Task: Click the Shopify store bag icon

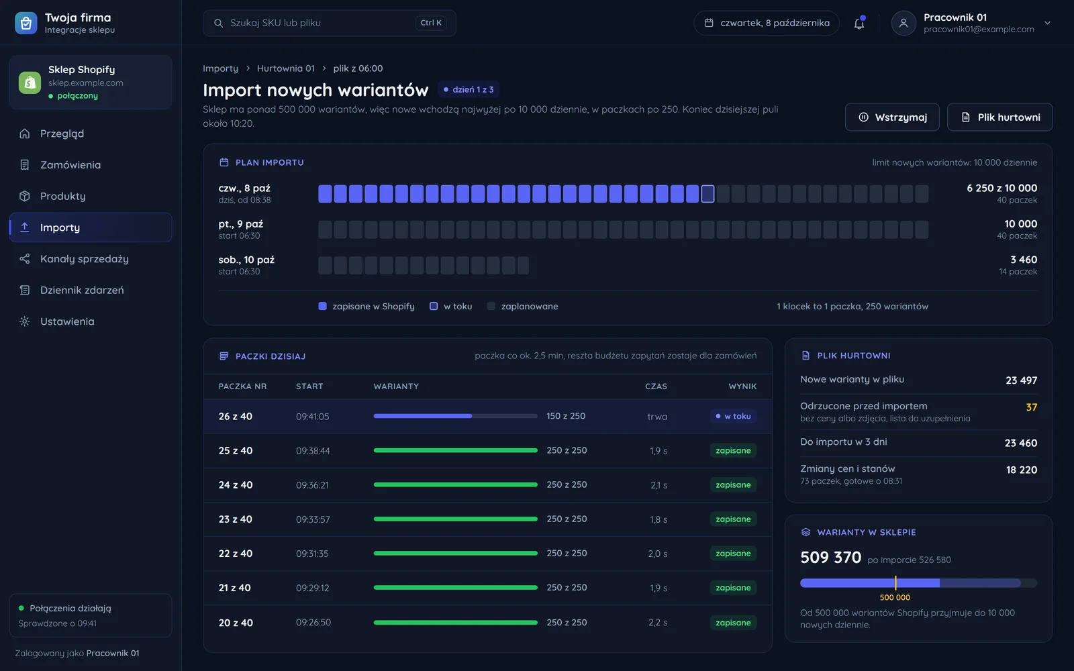Action: (30, 83)
